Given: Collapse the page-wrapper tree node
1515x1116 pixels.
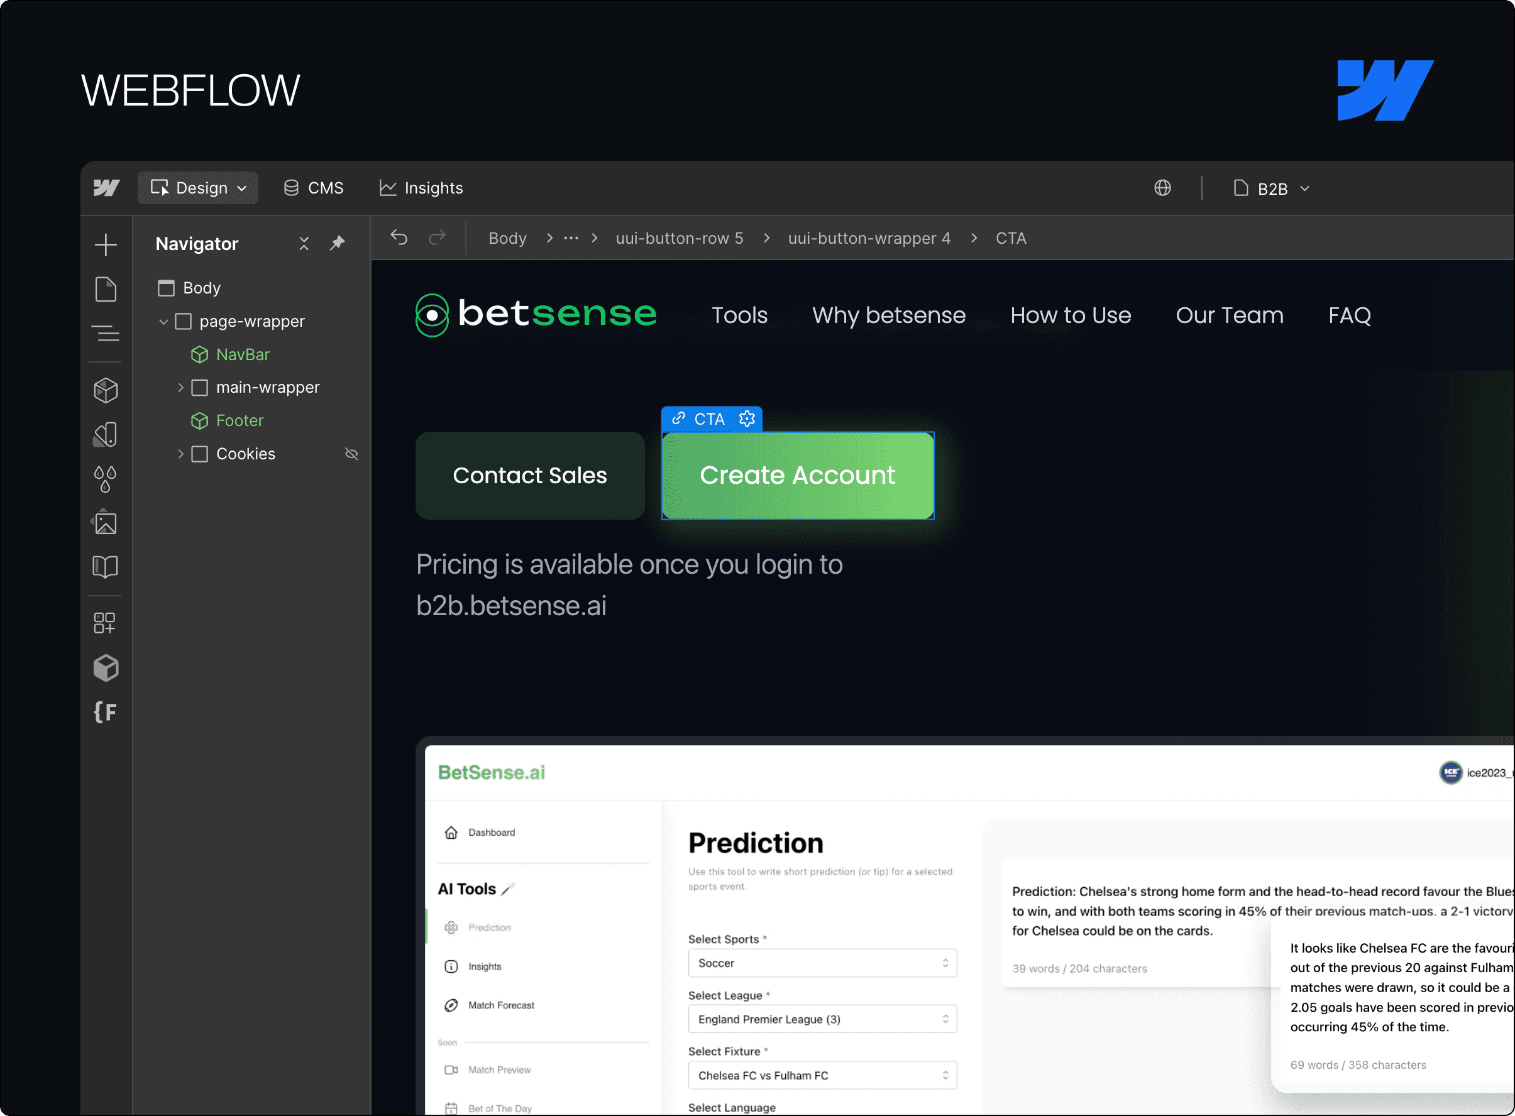Looking at the screenshot, I should click(163, 322).
